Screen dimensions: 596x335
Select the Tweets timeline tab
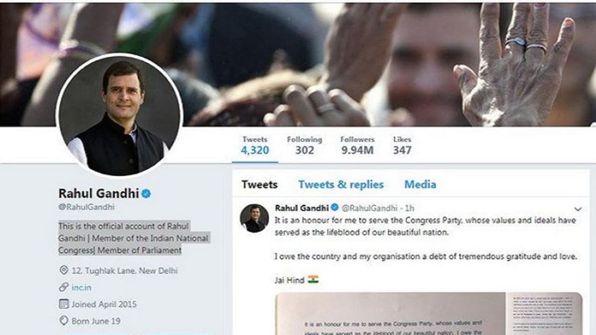coord(259,184)
